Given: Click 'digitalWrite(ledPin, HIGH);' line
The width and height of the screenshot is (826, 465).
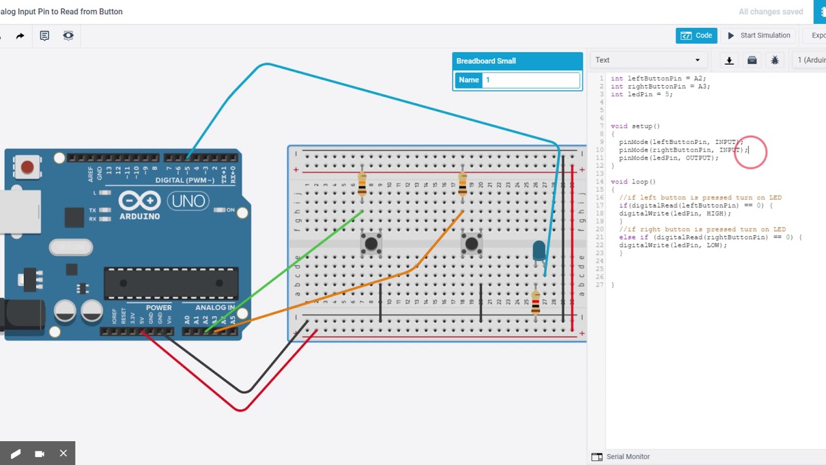Looking at the screenshot, I should (675, 213).
